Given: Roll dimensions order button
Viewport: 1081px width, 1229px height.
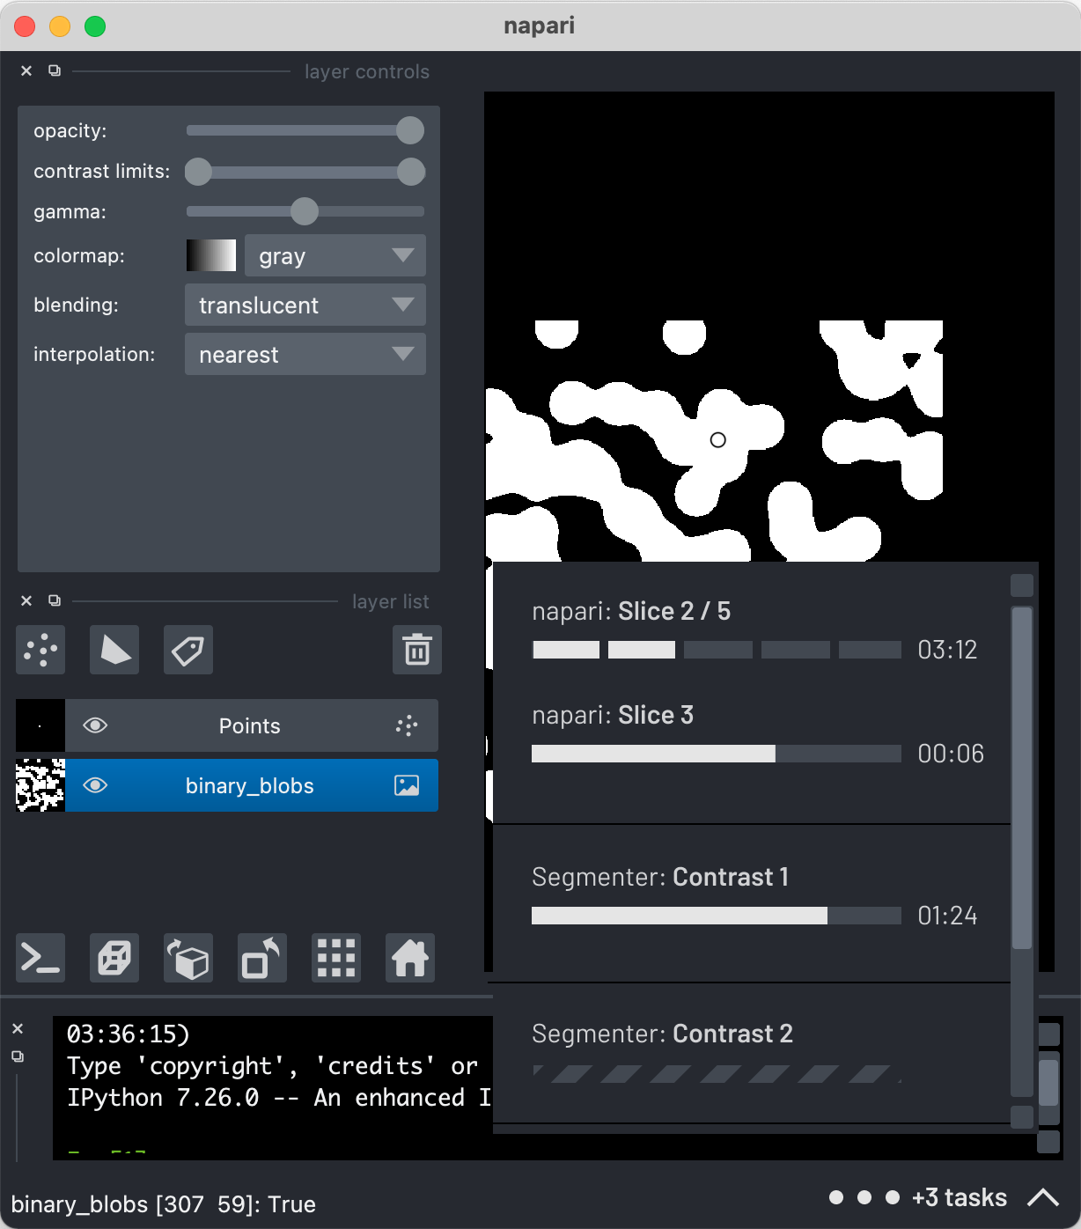Looking at the screenshot, I should (x=188, y=958).
